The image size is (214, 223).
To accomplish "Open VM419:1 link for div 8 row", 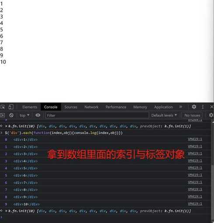I will (195, 189).
